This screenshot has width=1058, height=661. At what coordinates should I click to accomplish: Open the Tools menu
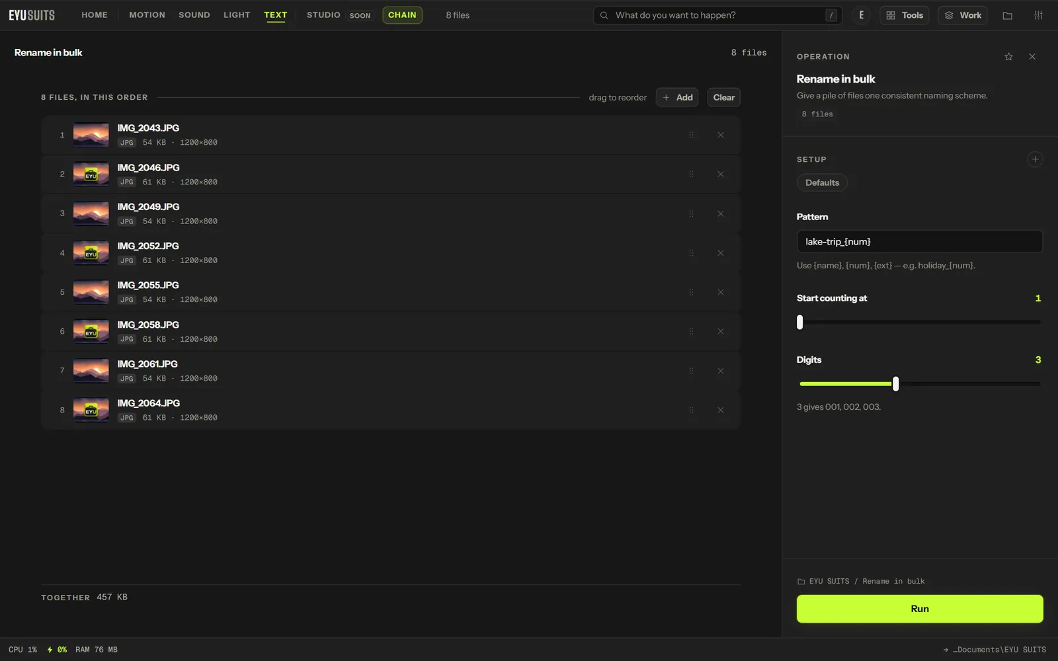[x=904, y=15]
